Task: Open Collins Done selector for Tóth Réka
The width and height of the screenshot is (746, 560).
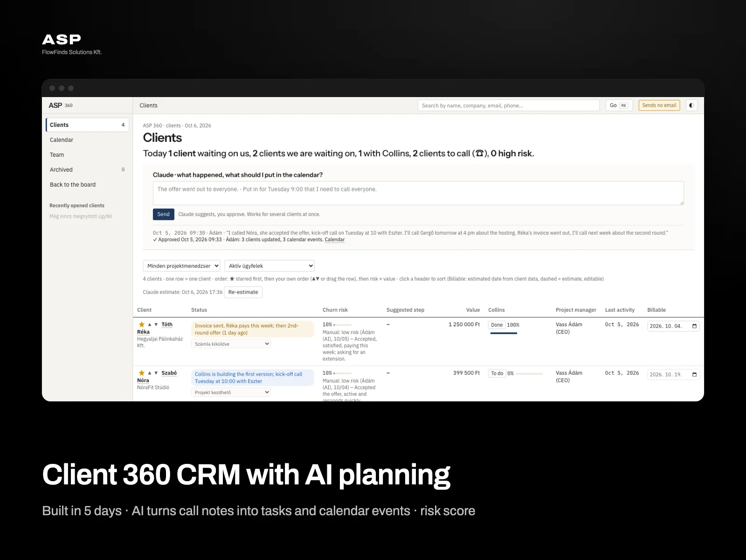Action: 497,325
